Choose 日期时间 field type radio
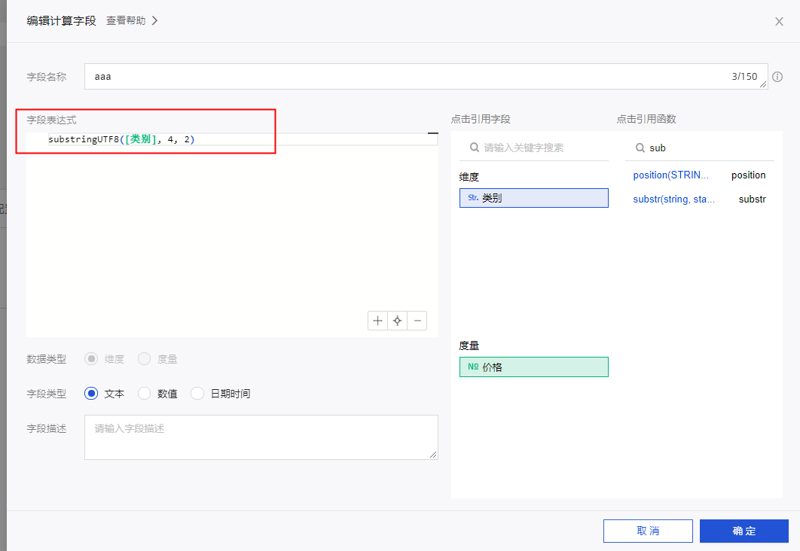Viewport: 800px width, 551px height. 197,394
